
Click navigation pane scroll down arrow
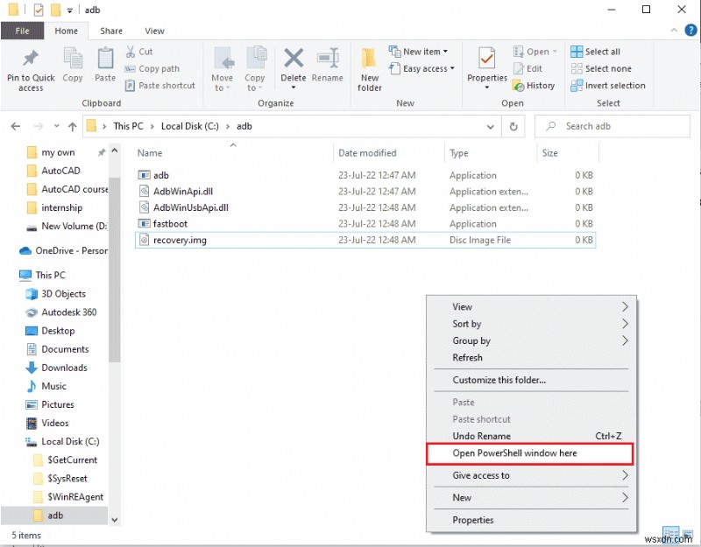pyautogui.click(x=115, y=520)
